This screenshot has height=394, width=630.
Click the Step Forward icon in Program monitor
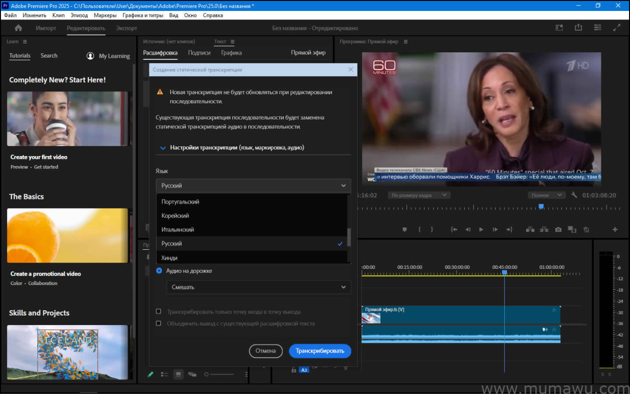coord(495,229)
